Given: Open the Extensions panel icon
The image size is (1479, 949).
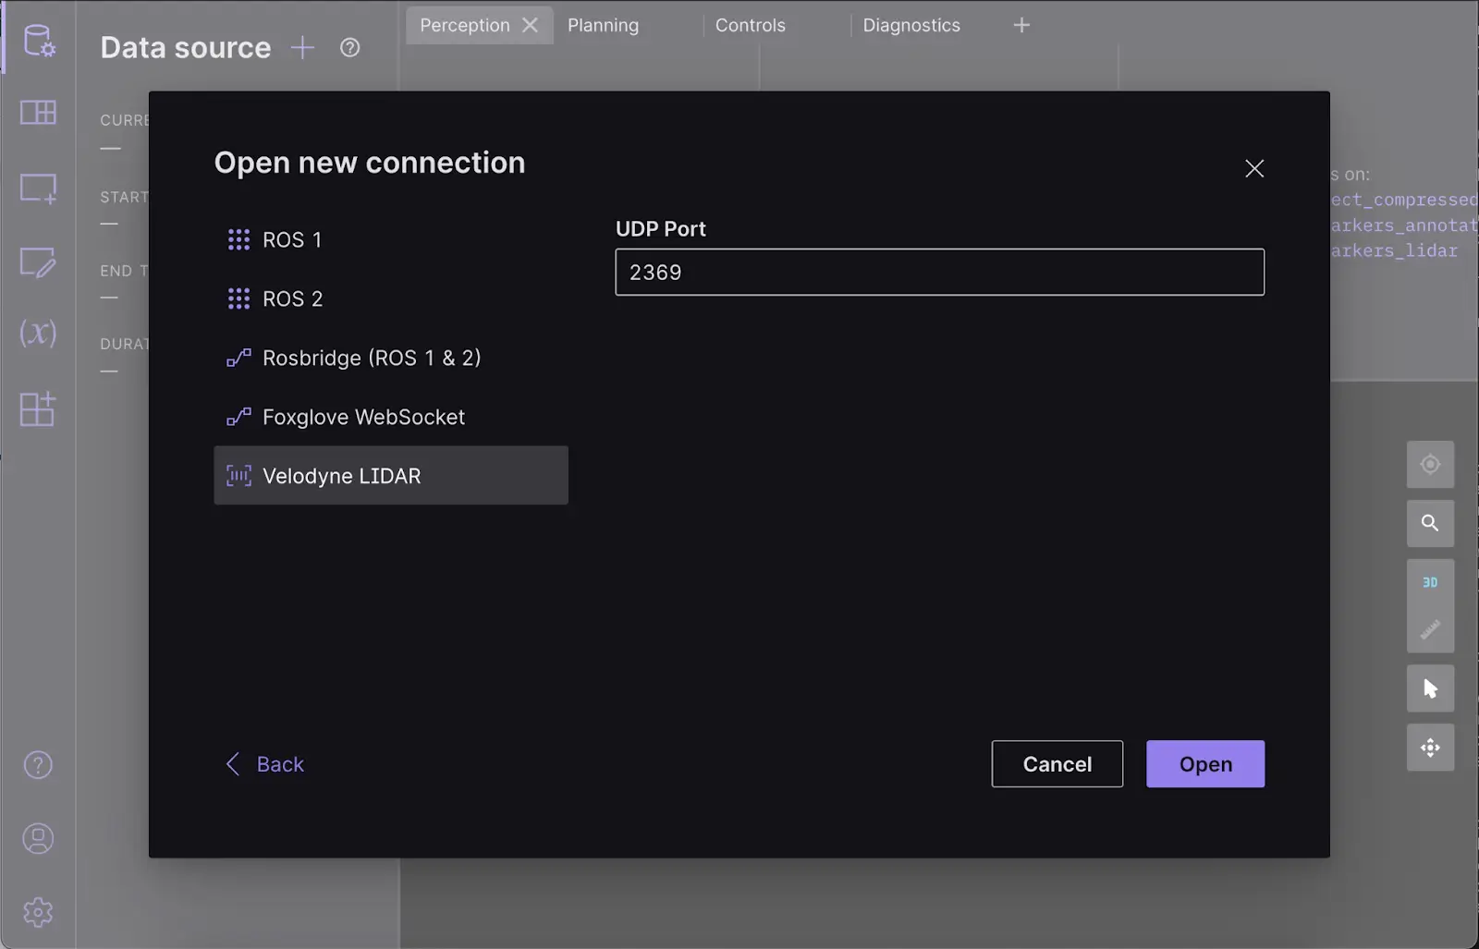Looking at the screenshot, I should click(37, 410).
